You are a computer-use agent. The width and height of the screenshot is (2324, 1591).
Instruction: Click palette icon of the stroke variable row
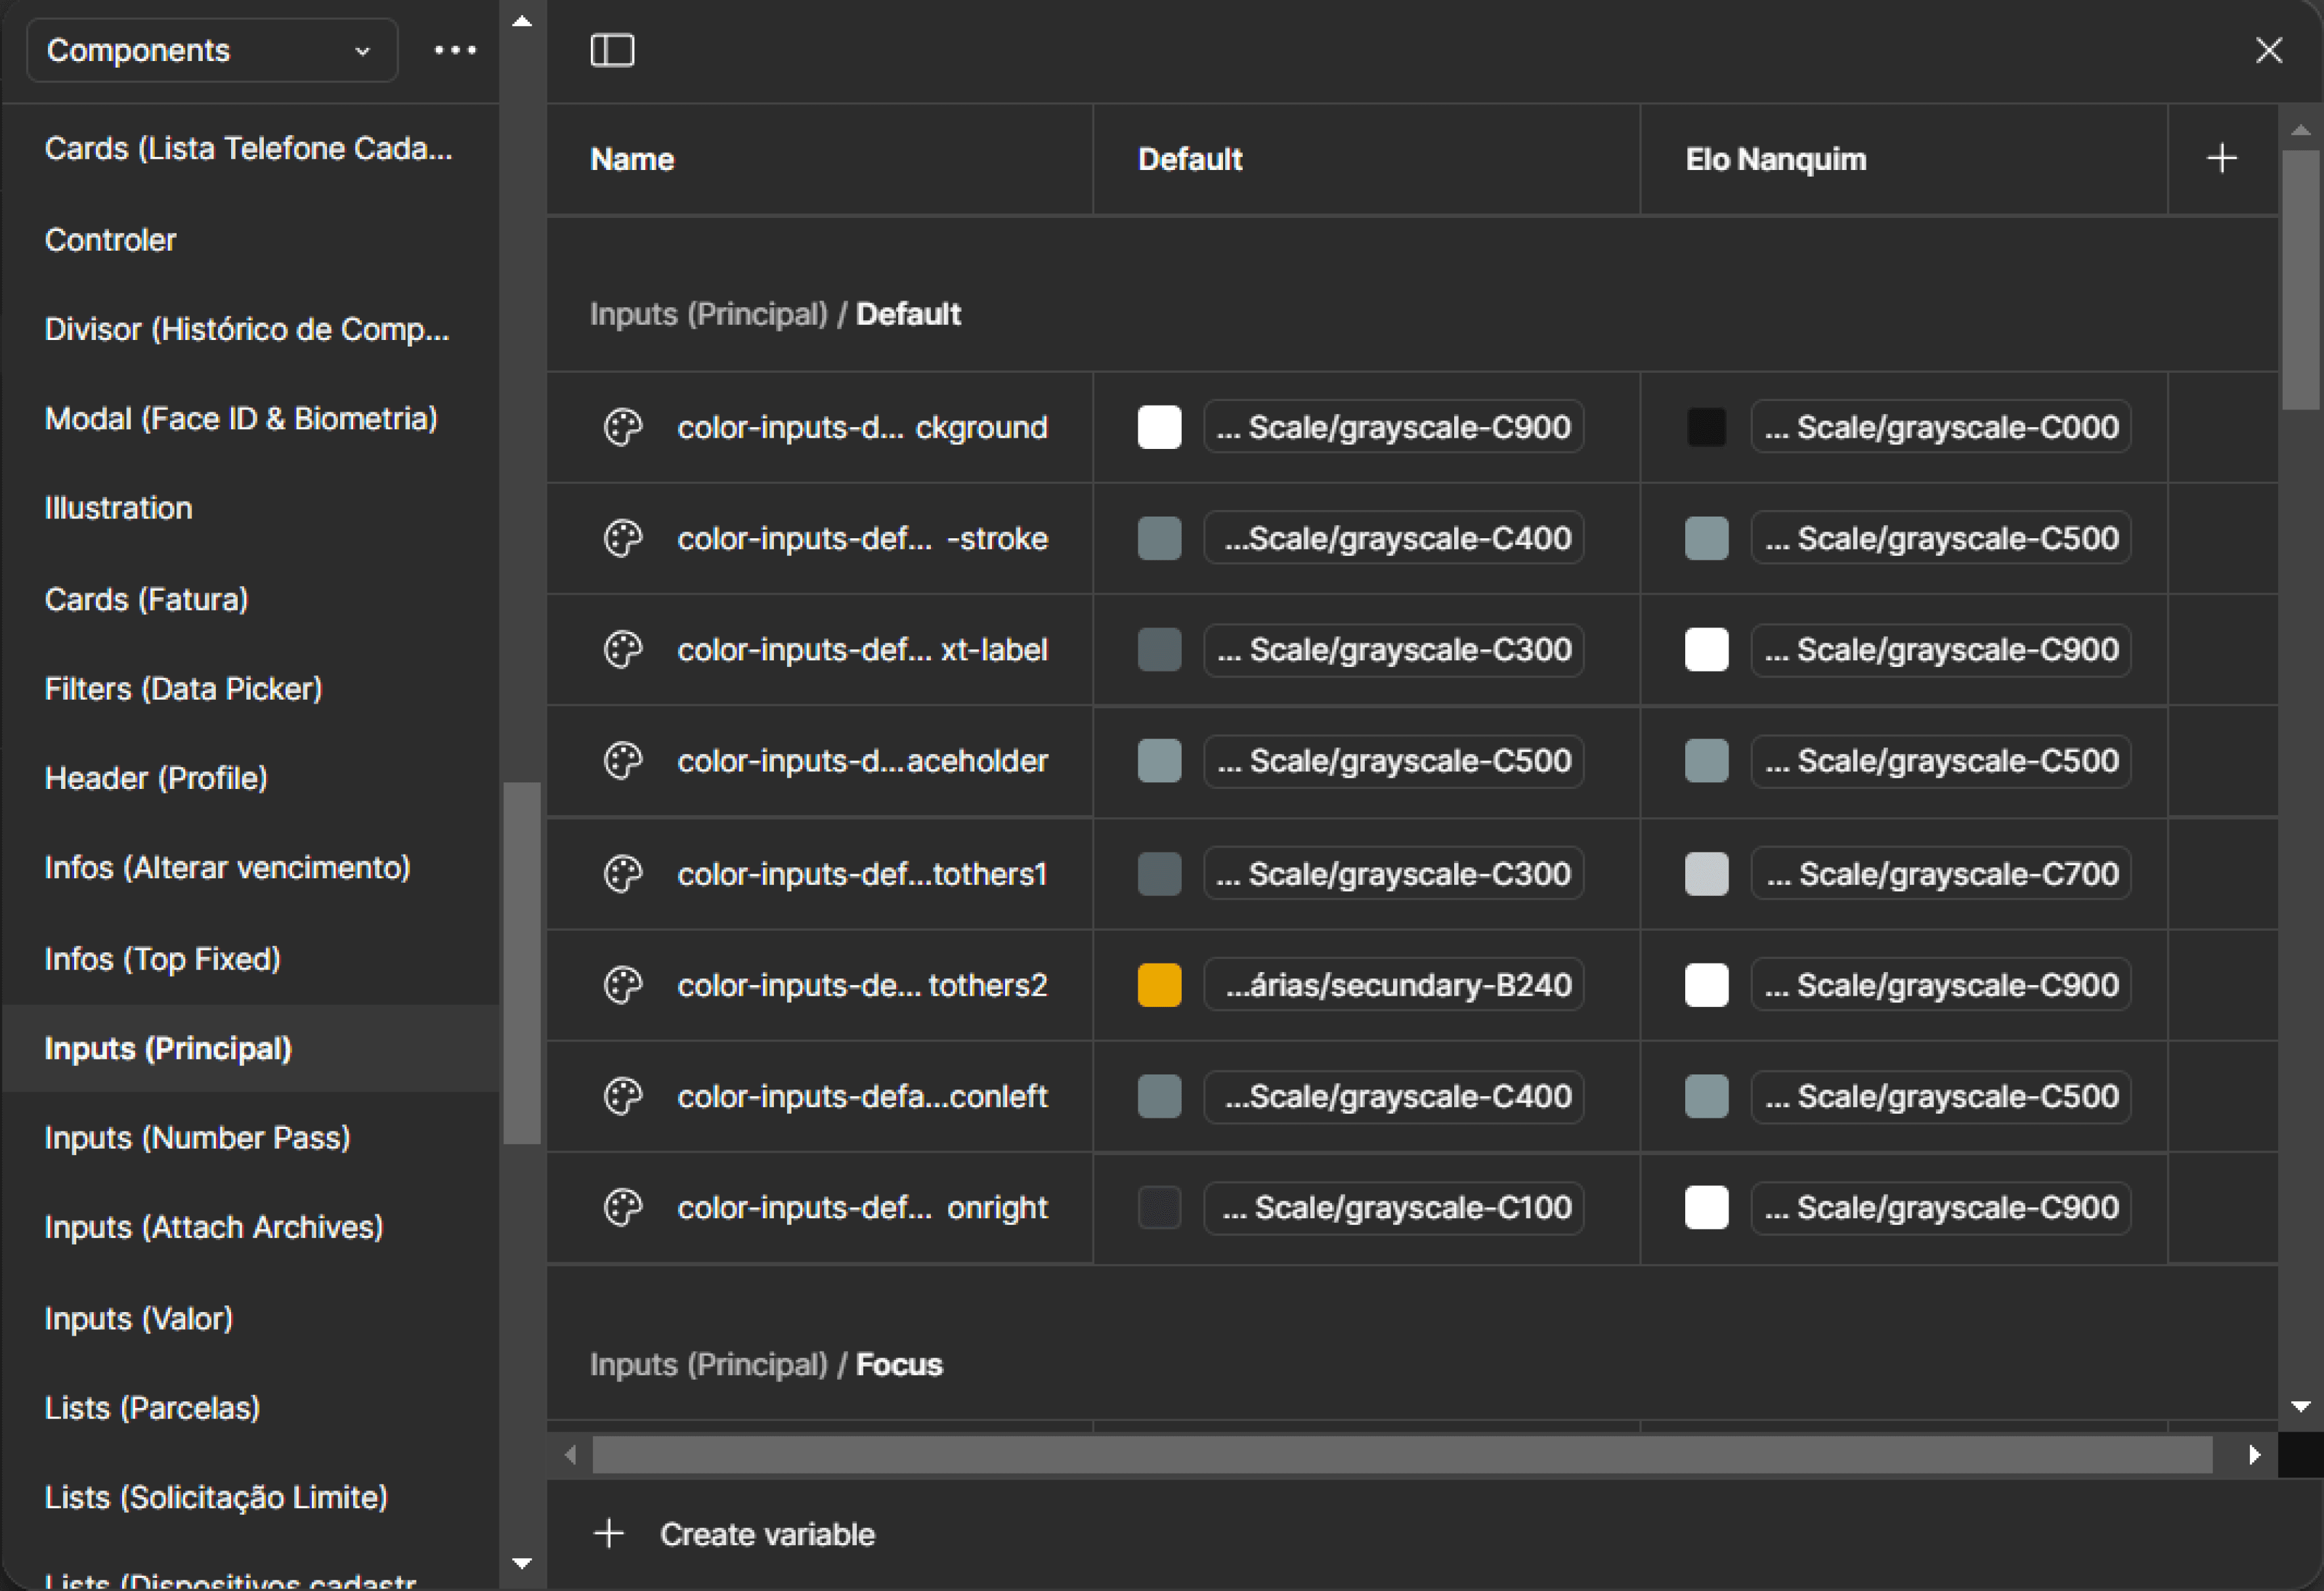coord(622,539)
